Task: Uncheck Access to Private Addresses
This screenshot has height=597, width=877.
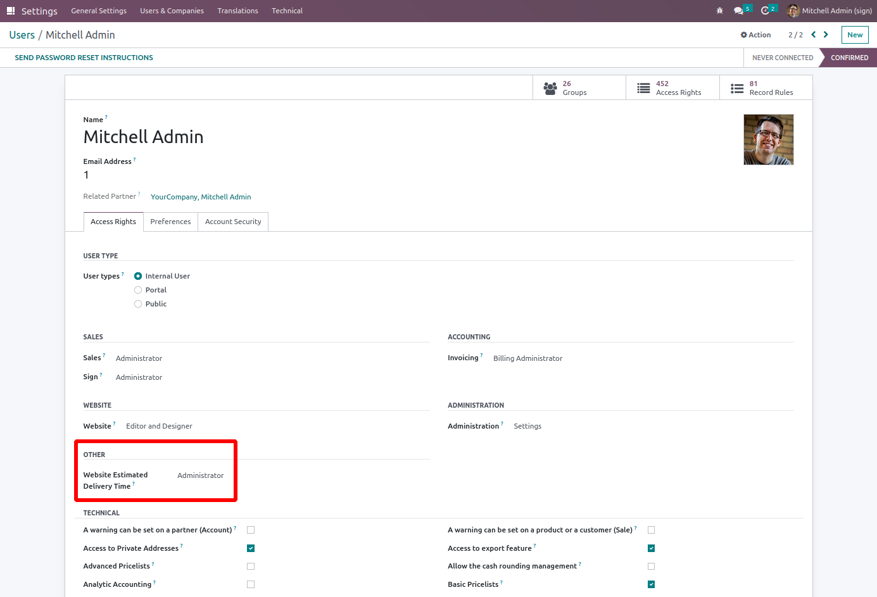Action: pos(251,548)
